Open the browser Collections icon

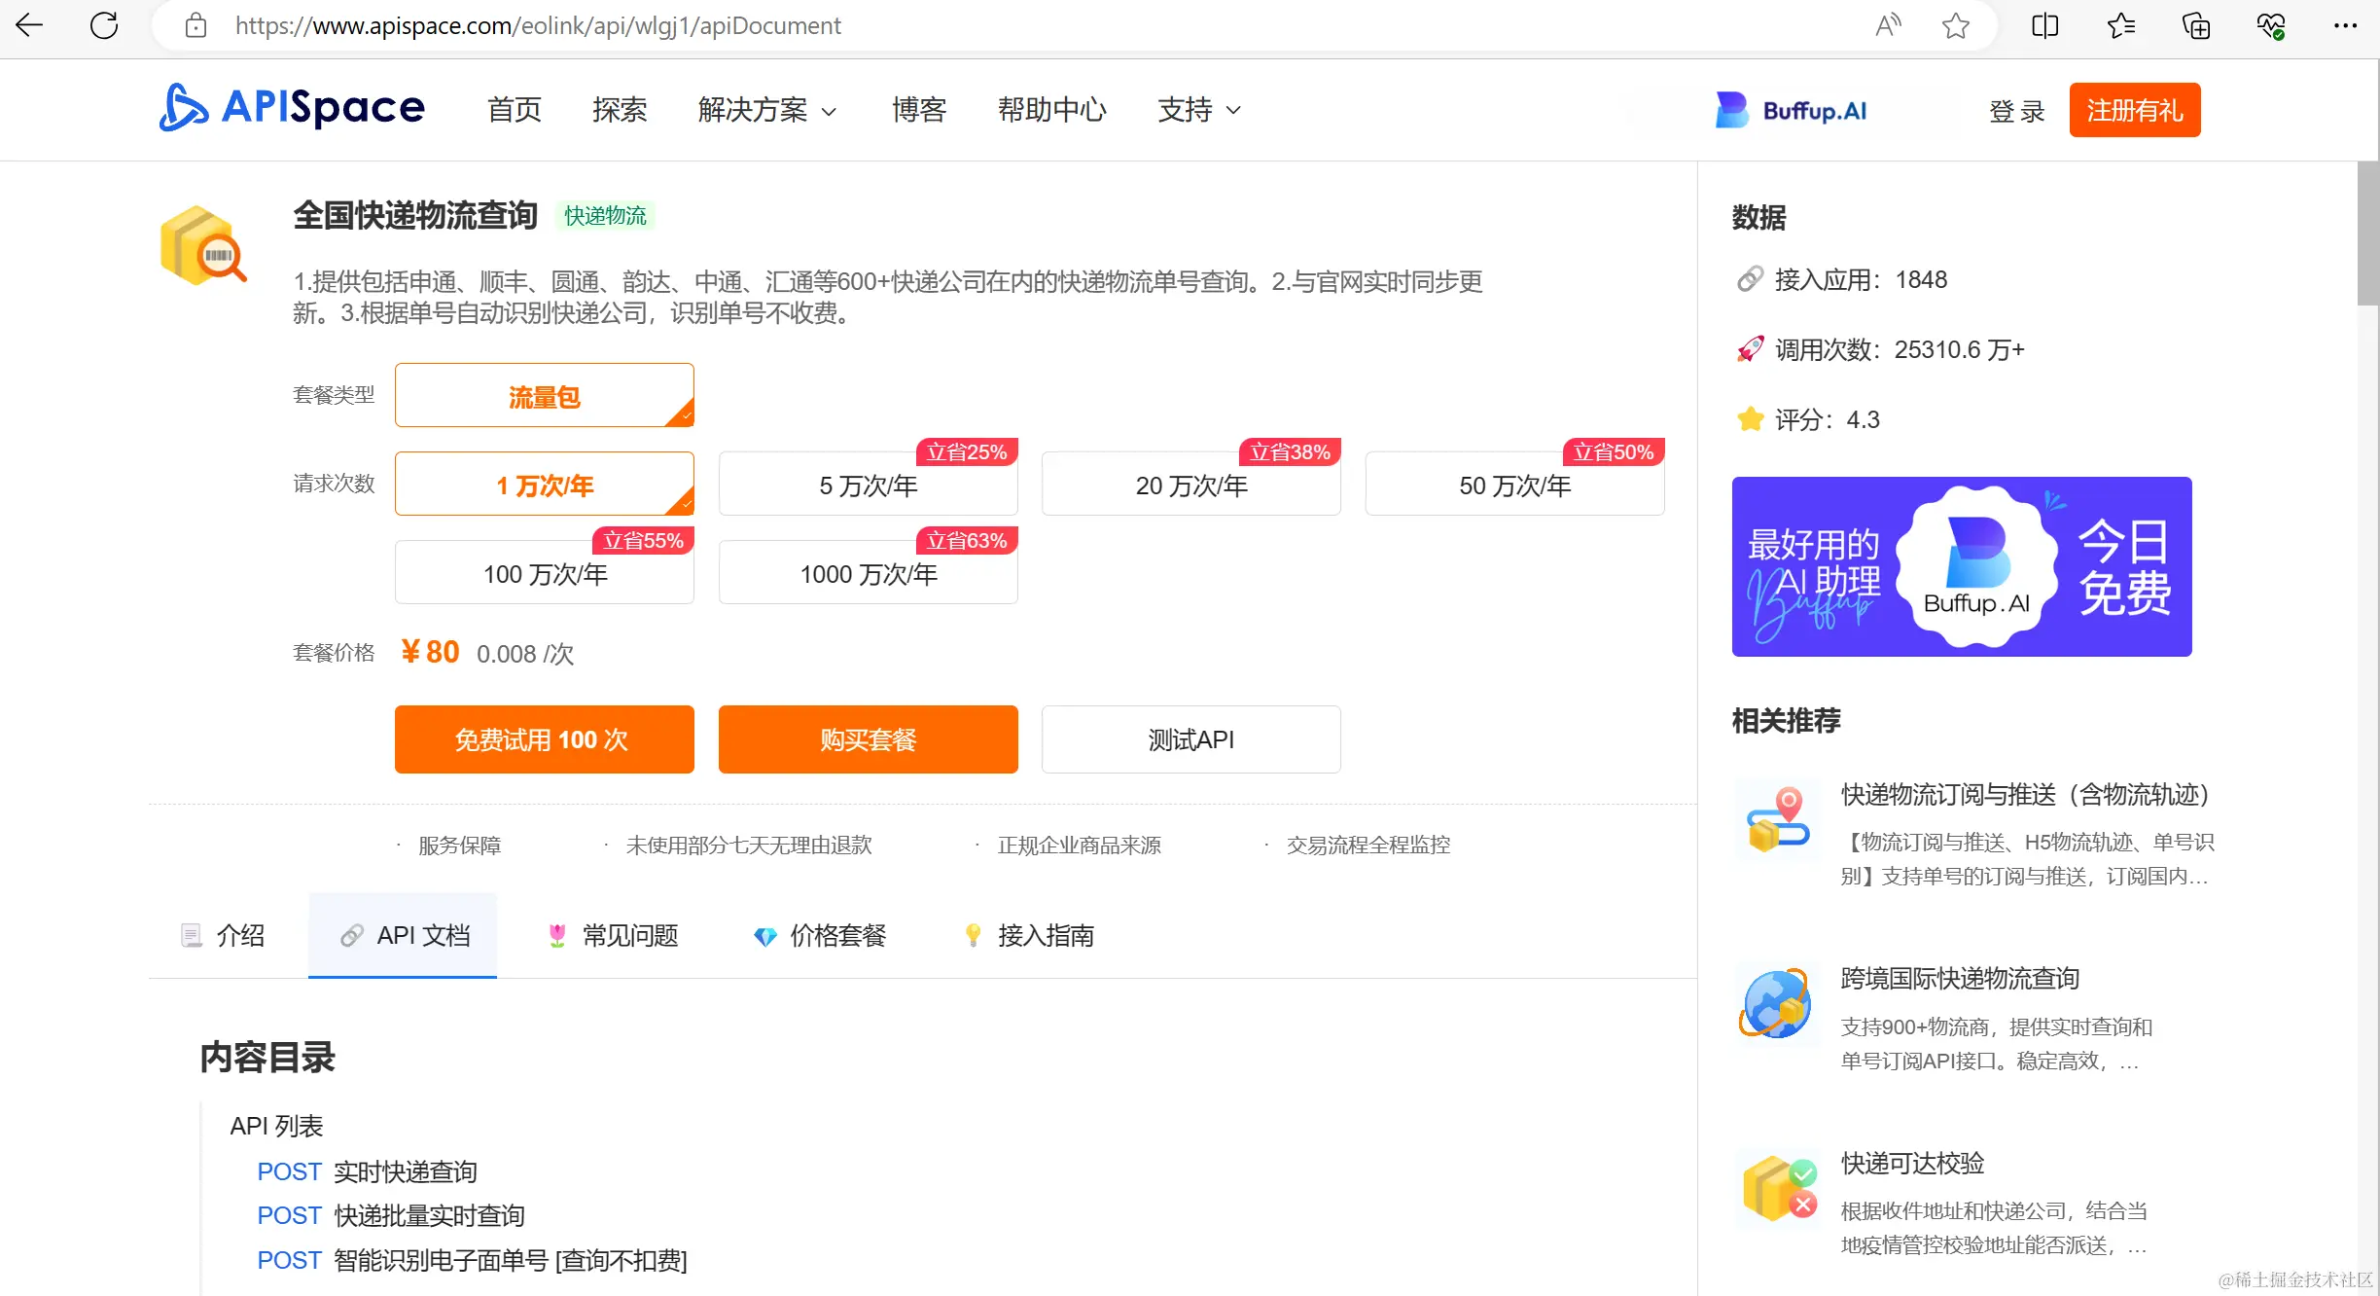coord(2195,25)
